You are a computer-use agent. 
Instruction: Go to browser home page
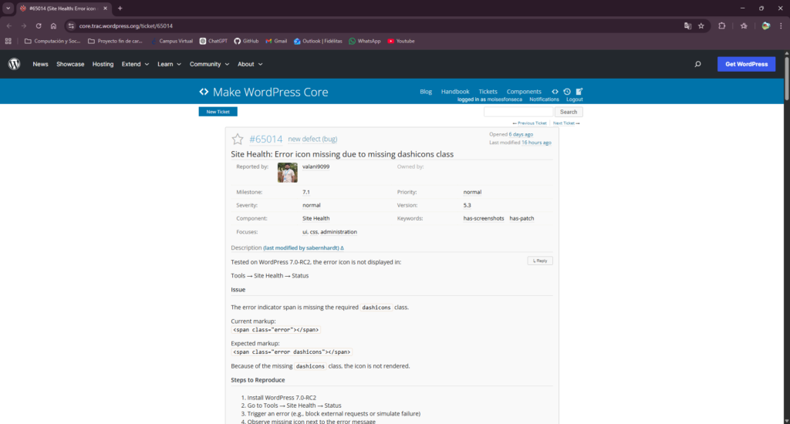53,25
